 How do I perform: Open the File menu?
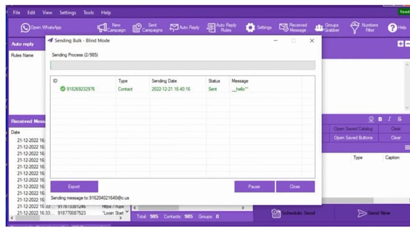pyautogui.click(x=16, y=13)
